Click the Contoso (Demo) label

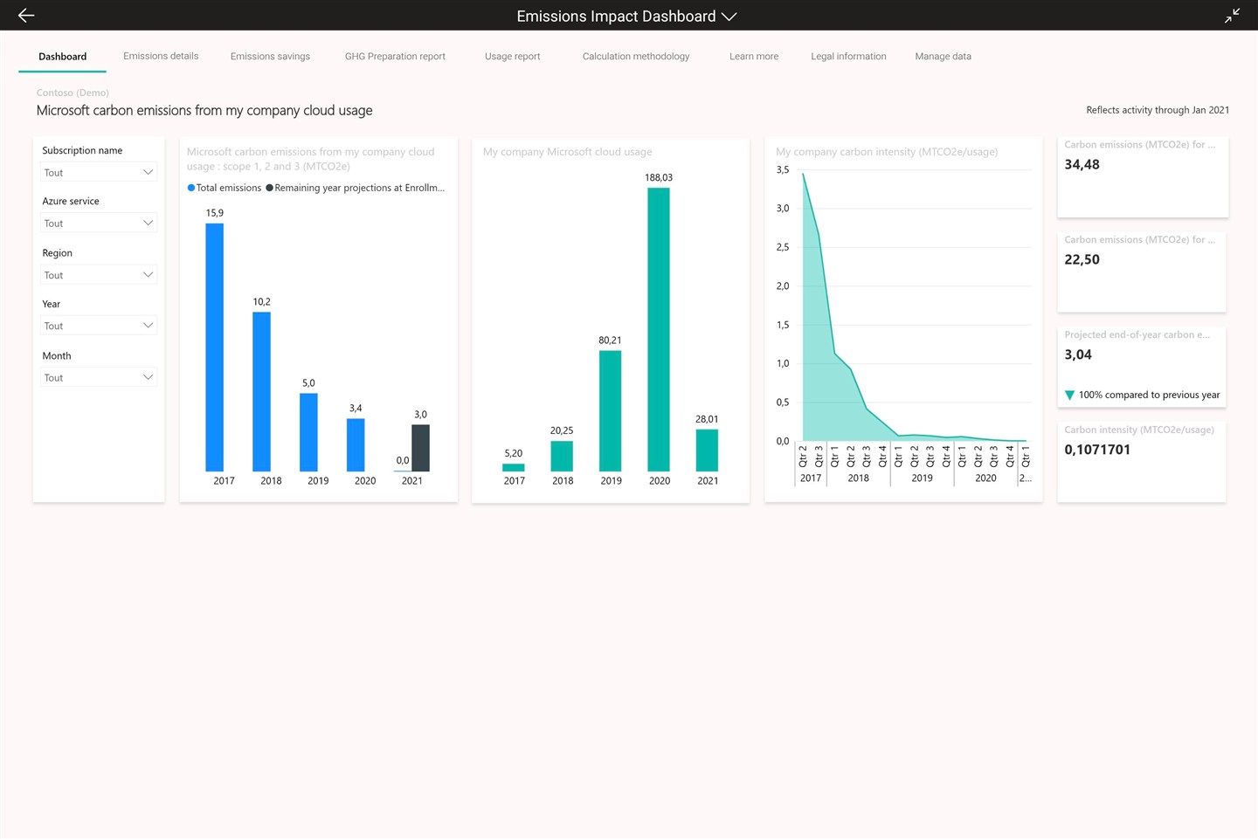tap(73, 93)
